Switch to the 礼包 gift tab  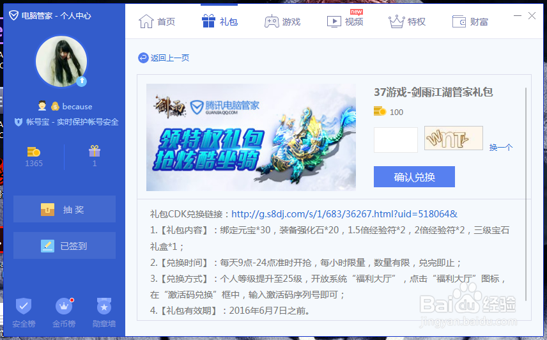click(219, 22)
